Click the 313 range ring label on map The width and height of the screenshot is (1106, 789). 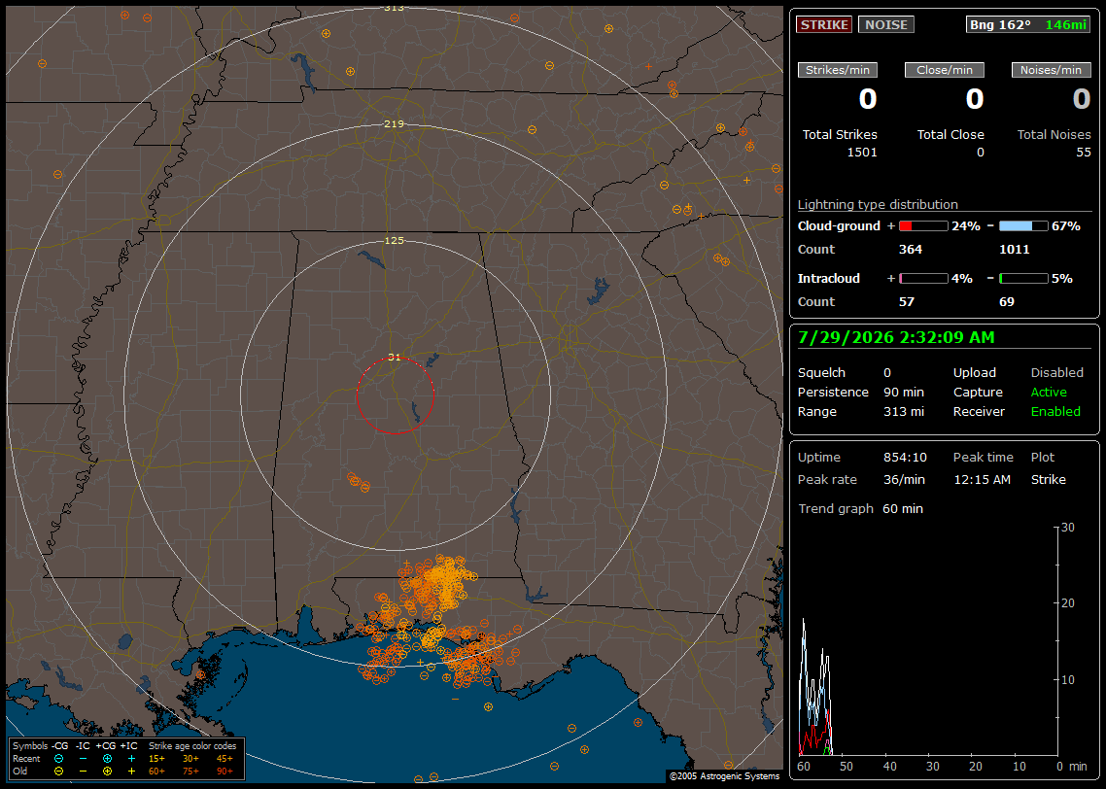point(395,8)
